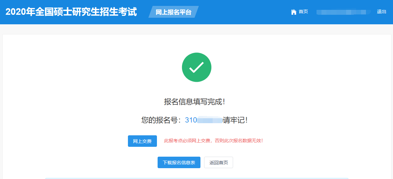Click the white tick inside the green circle
The image size is (393, 179).
click(196, 67)
